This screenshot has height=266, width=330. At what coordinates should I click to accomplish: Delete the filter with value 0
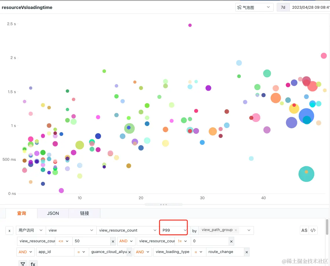click(231, 241)
